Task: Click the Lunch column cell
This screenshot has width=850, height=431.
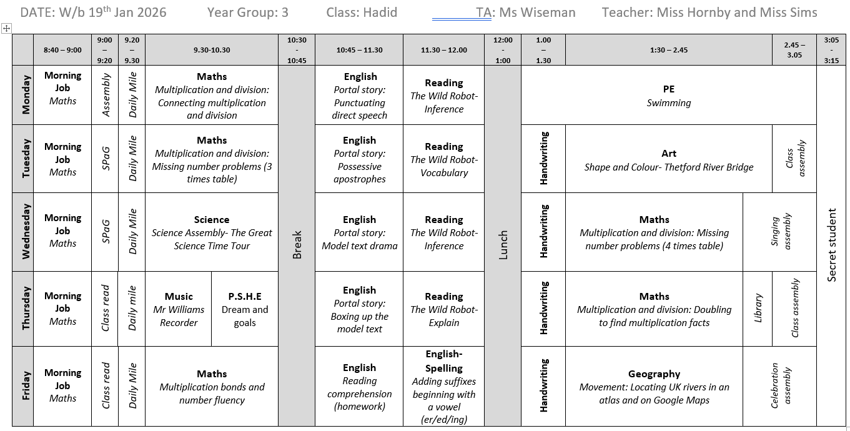Action: coord(503,245)
